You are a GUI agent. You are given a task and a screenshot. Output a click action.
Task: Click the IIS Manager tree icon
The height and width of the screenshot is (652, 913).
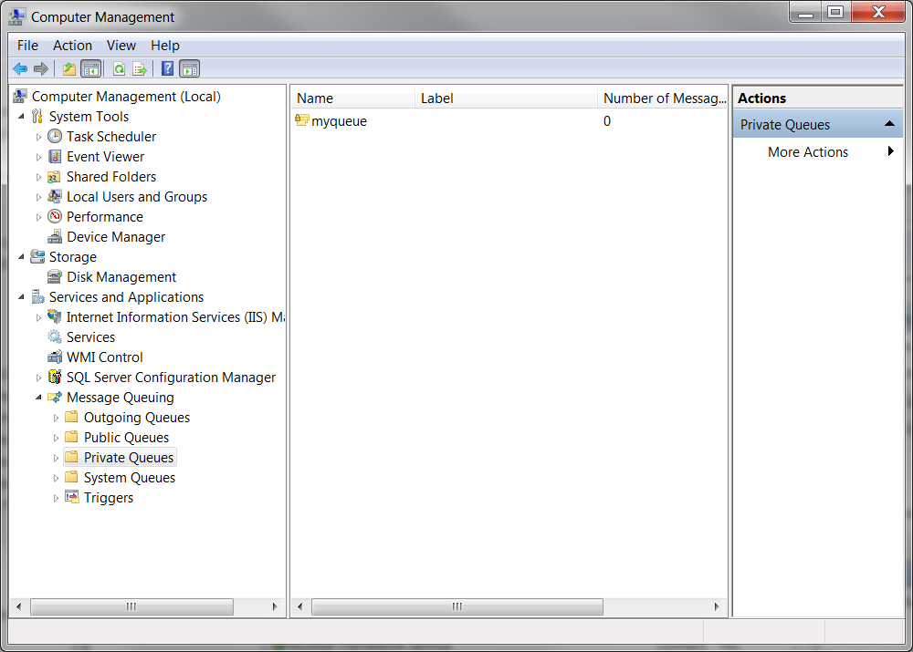click(55, 317)
